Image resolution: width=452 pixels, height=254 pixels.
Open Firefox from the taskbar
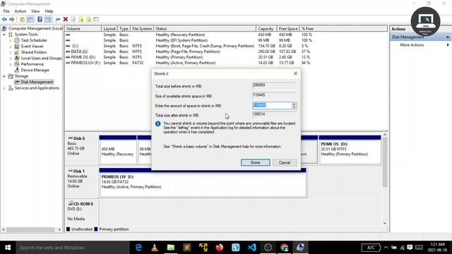pos(220,248)
